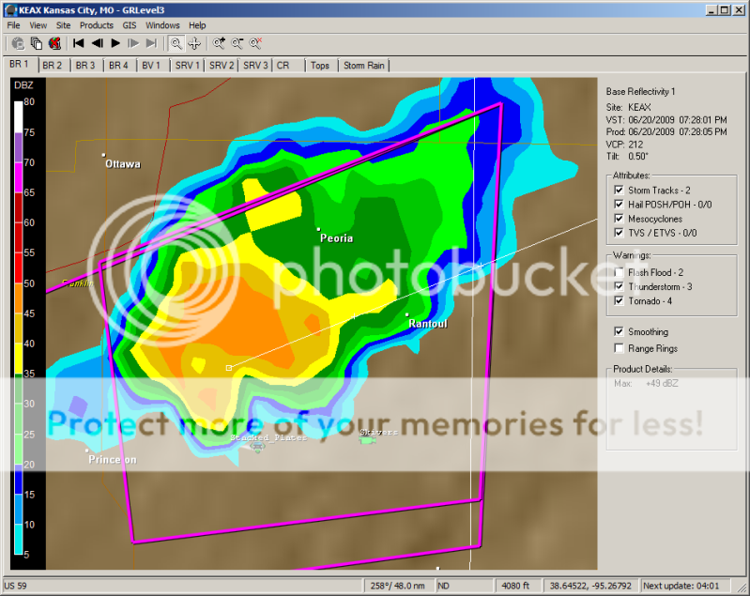Open the View menu

38,25
